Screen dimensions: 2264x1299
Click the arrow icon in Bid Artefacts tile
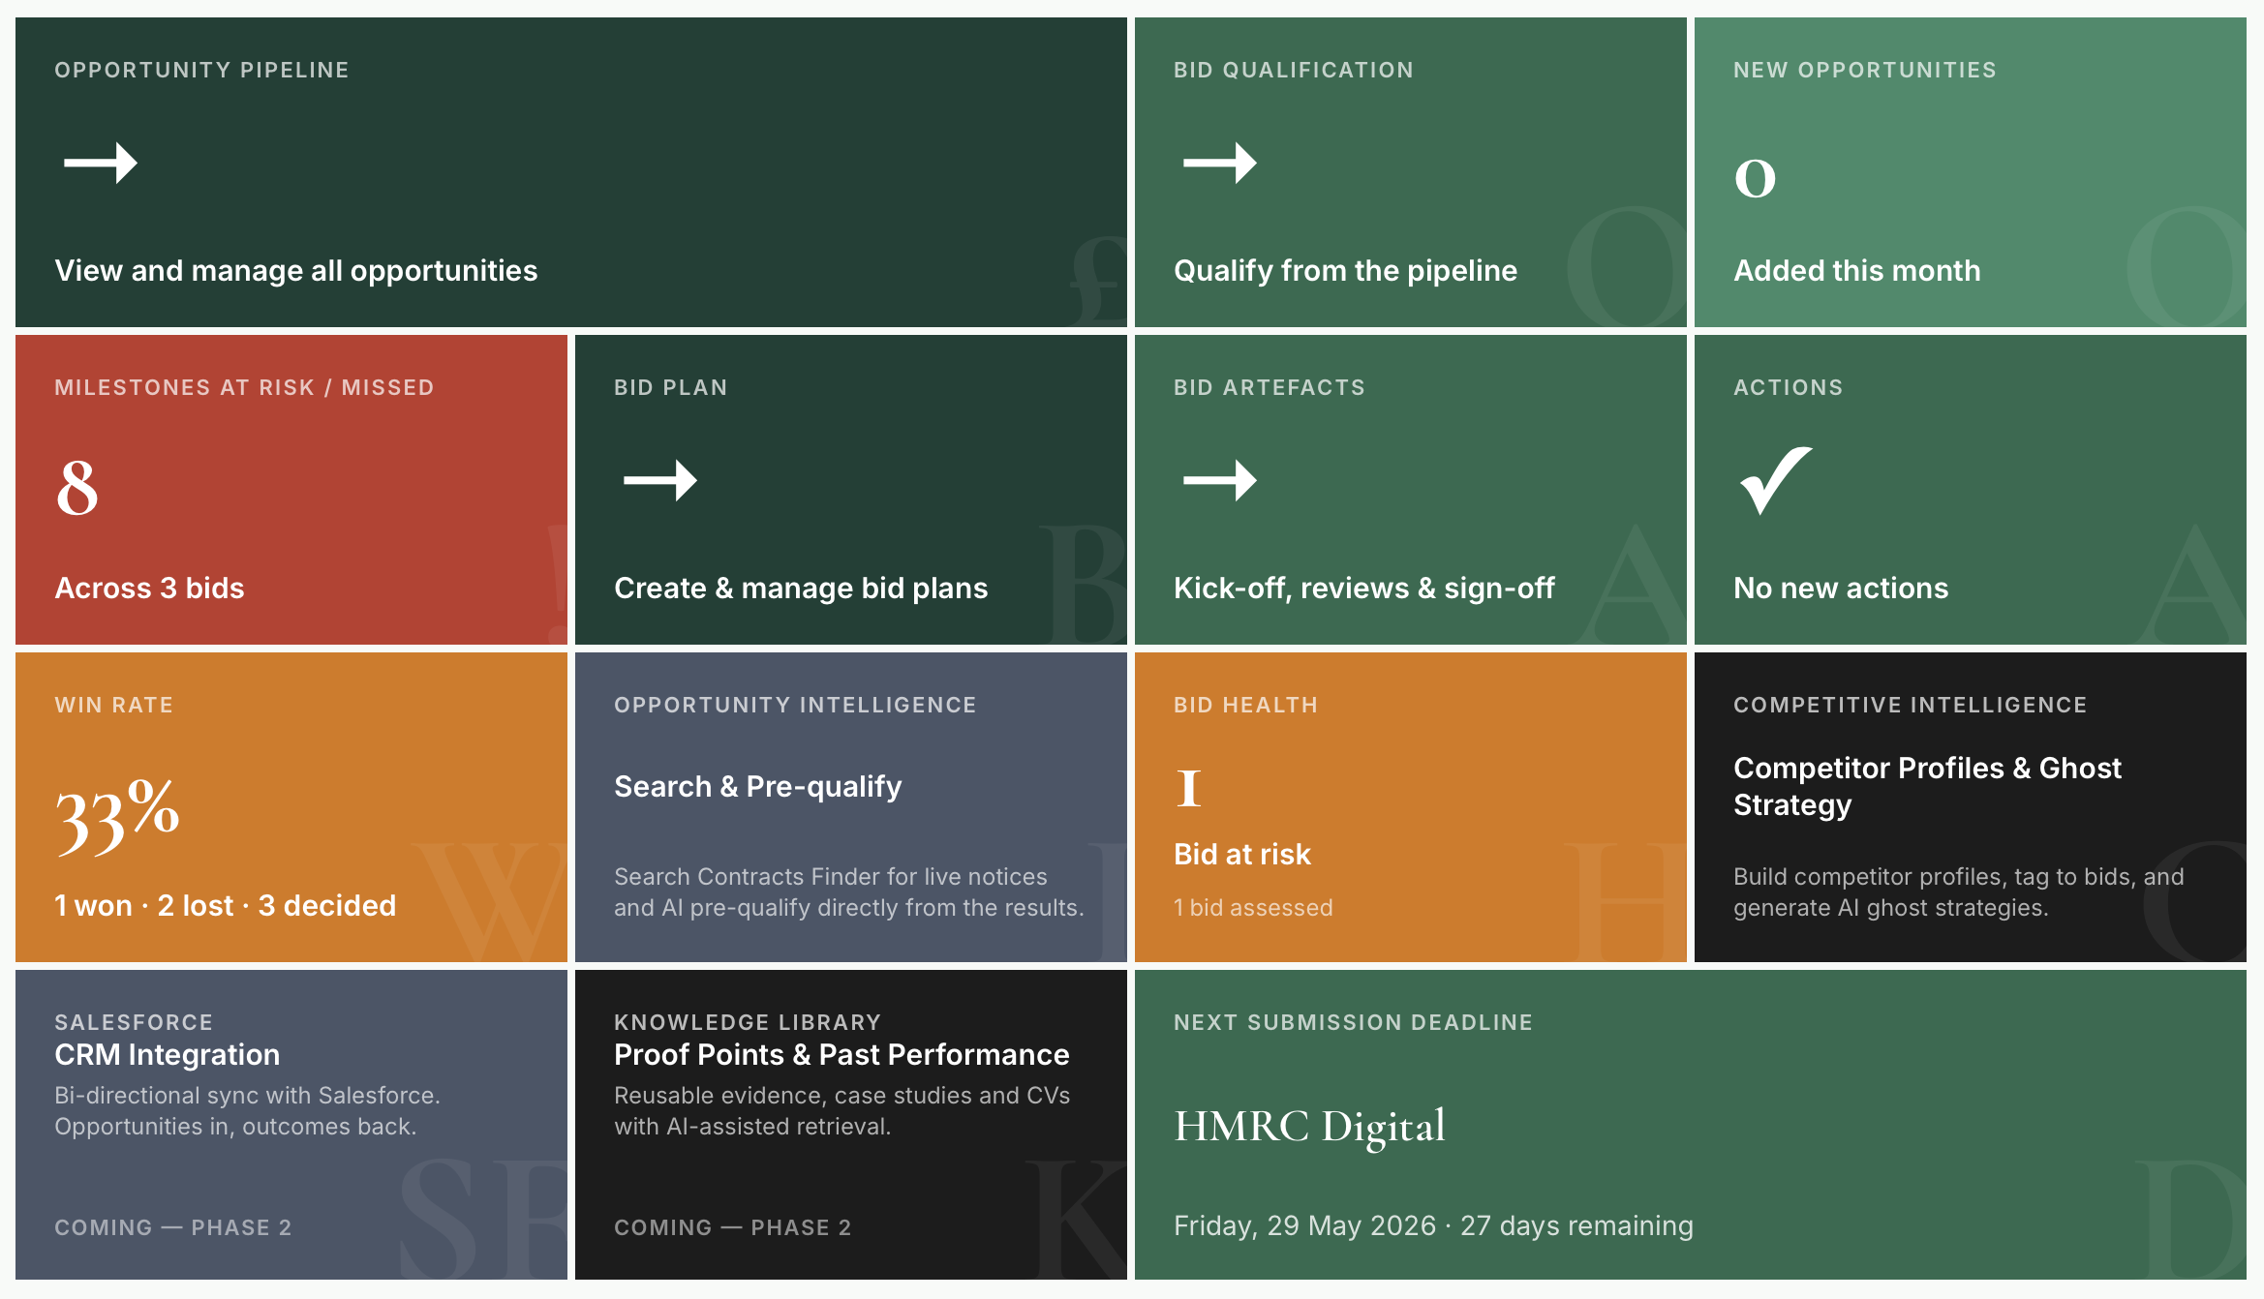pyautogui.click(x=1220, y=480)
